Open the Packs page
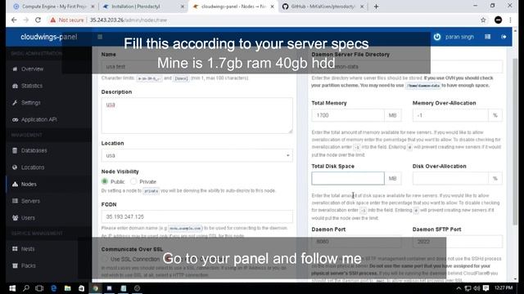This screenshot has height=294, width=524. pos(28,265)
